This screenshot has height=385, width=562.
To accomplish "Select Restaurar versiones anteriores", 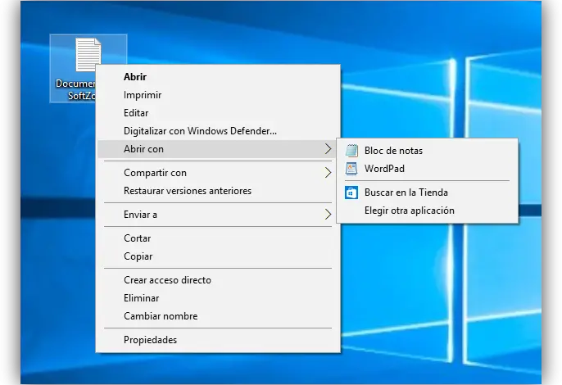I will tap(218, 191).
